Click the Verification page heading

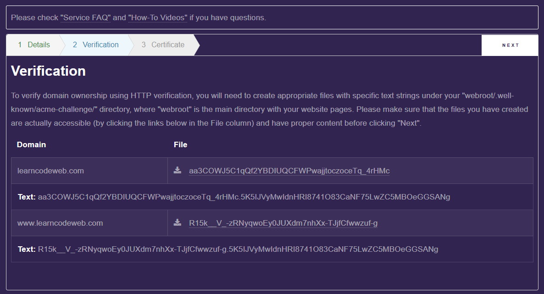pos(48,71)
